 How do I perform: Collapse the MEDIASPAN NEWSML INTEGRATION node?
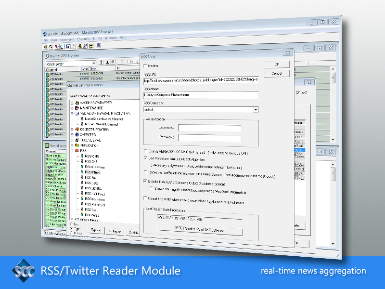tap(72, 114)
